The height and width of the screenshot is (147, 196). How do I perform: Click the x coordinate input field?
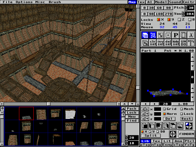(x=157, y=109)
